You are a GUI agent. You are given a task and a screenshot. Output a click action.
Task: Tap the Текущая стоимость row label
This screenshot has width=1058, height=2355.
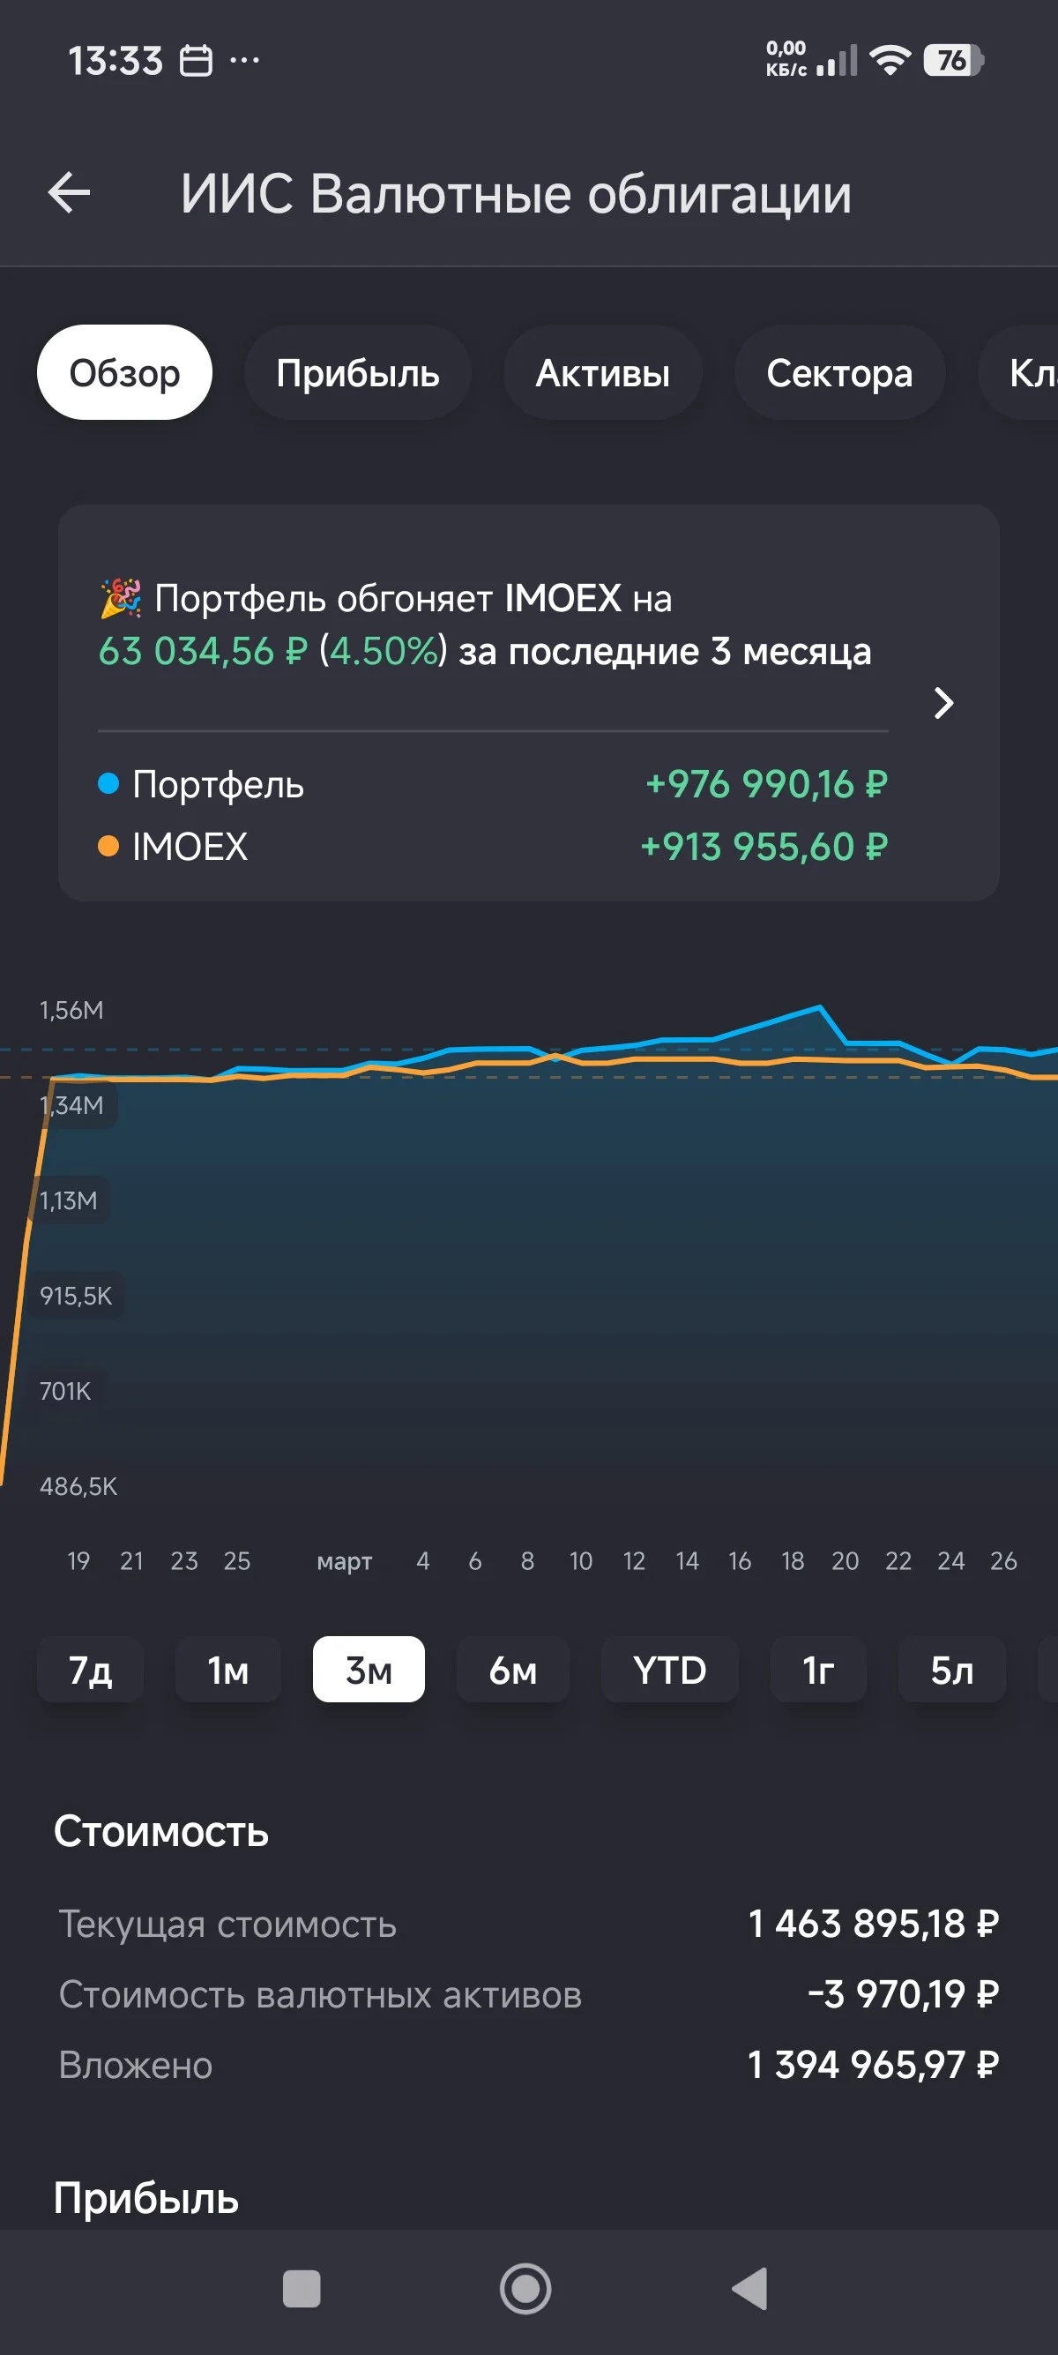coord(227,1924)
